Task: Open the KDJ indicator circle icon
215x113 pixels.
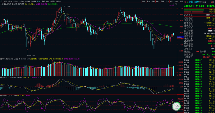Action: pos(1,96)
